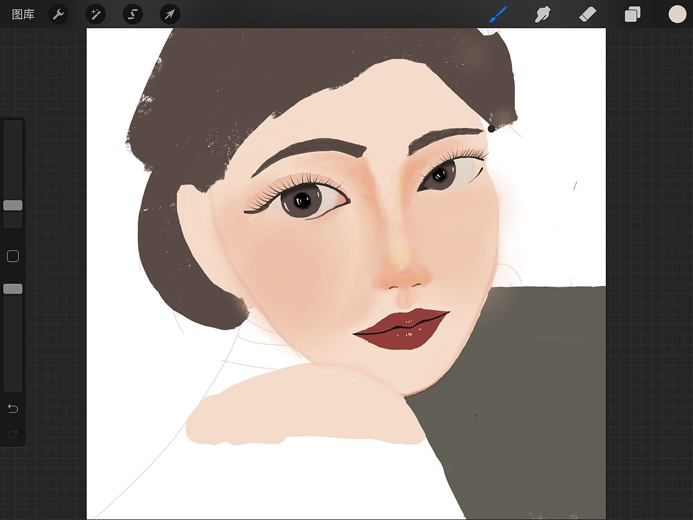
Task: Tap the 图库 gallery button
Action: (x=23, y=14)
